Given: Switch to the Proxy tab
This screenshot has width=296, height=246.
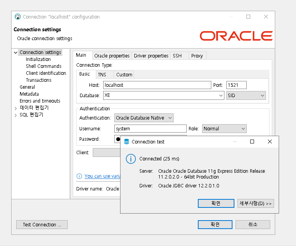Looking at the screenshot, I should pos(197,56).
